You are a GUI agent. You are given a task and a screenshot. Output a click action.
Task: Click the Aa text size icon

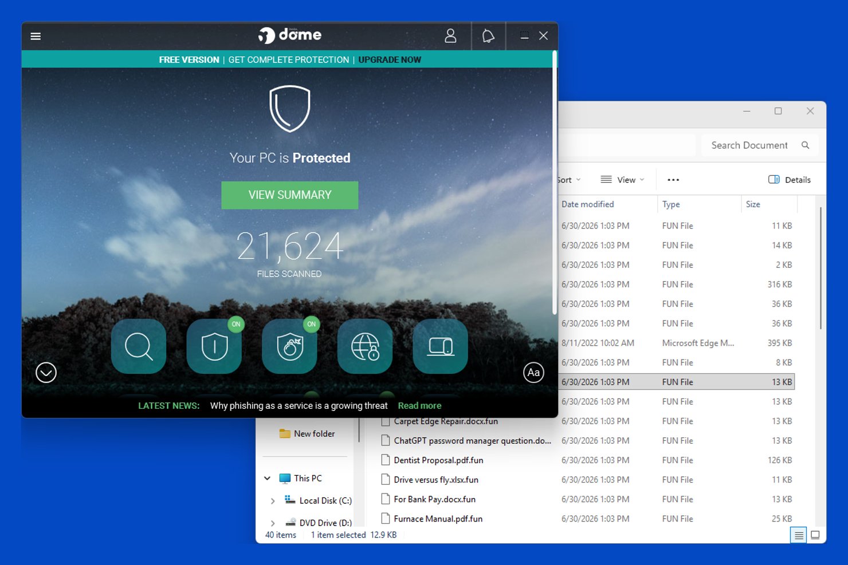(533, 373)
